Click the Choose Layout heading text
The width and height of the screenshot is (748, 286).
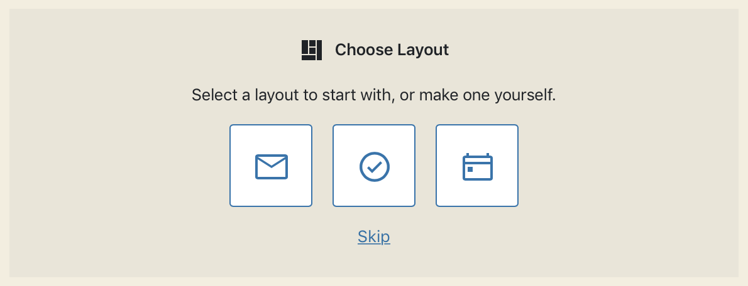click(392, 50)
